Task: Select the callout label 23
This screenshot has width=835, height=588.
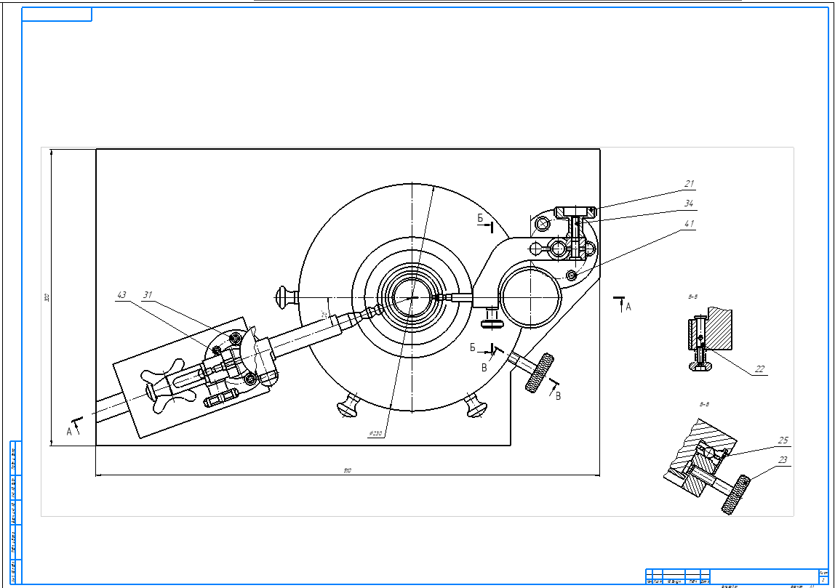Action: click(x=783, y=459)
